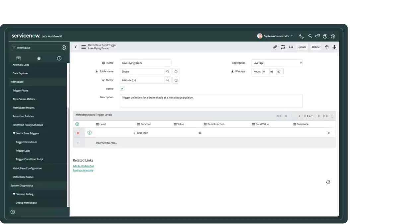Open the Help question mark icon
Image resolution: width=398 pixels, height=224 pixels.
[x=325, y=36]
